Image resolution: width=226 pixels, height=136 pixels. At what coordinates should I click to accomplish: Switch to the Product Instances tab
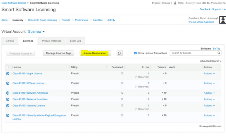(x=52, y=41)
